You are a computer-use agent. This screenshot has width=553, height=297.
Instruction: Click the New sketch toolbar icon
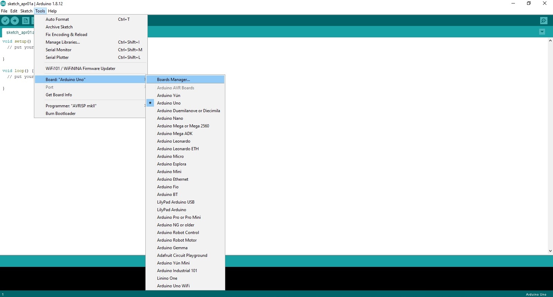click(26, 21)
